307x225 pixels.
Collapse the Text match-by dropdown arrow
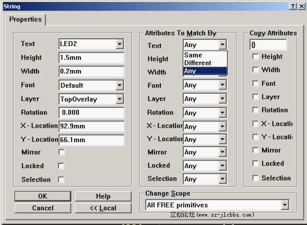click(x=222, y=44)
